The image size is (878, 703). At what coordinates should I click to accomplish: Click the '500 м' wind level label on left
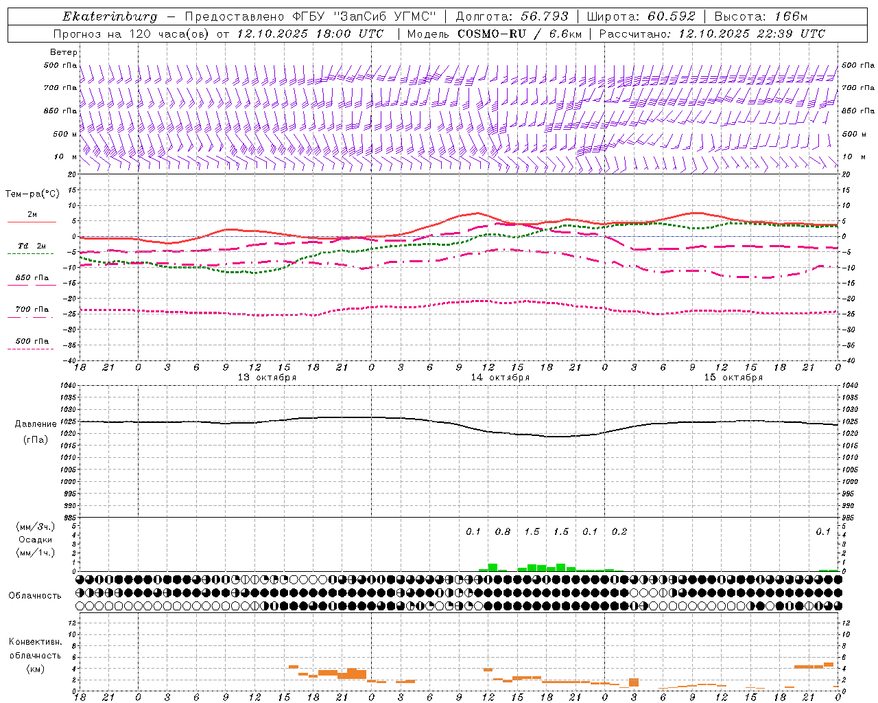point(65,134)
